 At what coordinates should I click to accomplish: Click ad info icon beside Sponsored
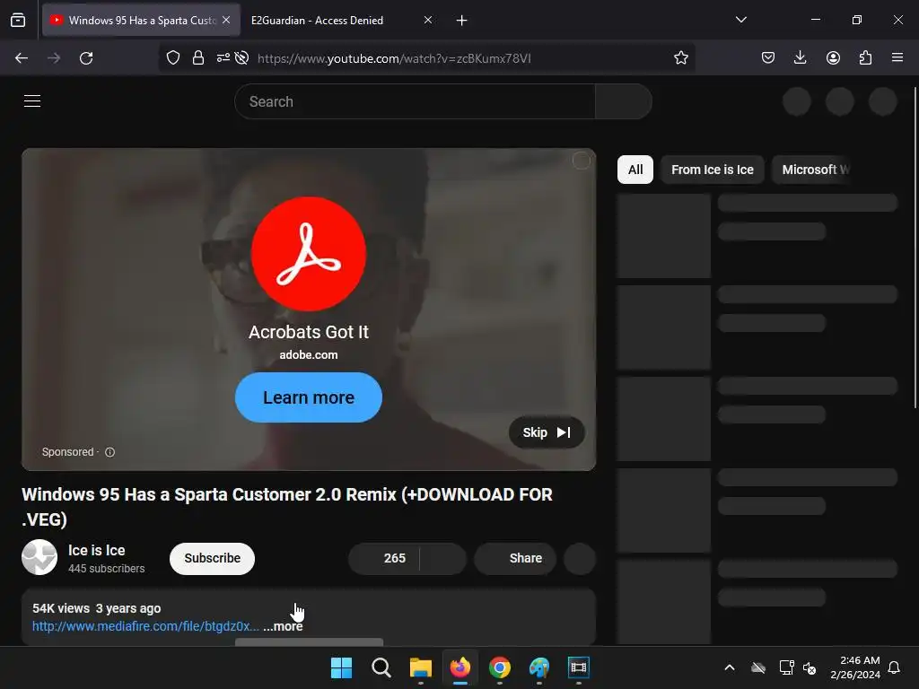point(109,452)
